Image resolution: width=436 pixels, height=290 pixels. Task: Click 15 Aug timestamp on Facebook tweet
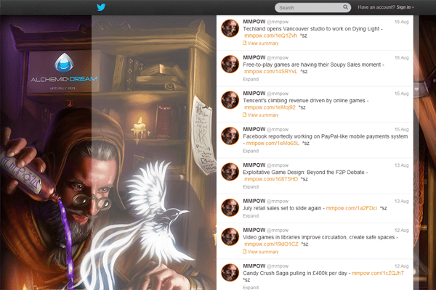point(402,130)
